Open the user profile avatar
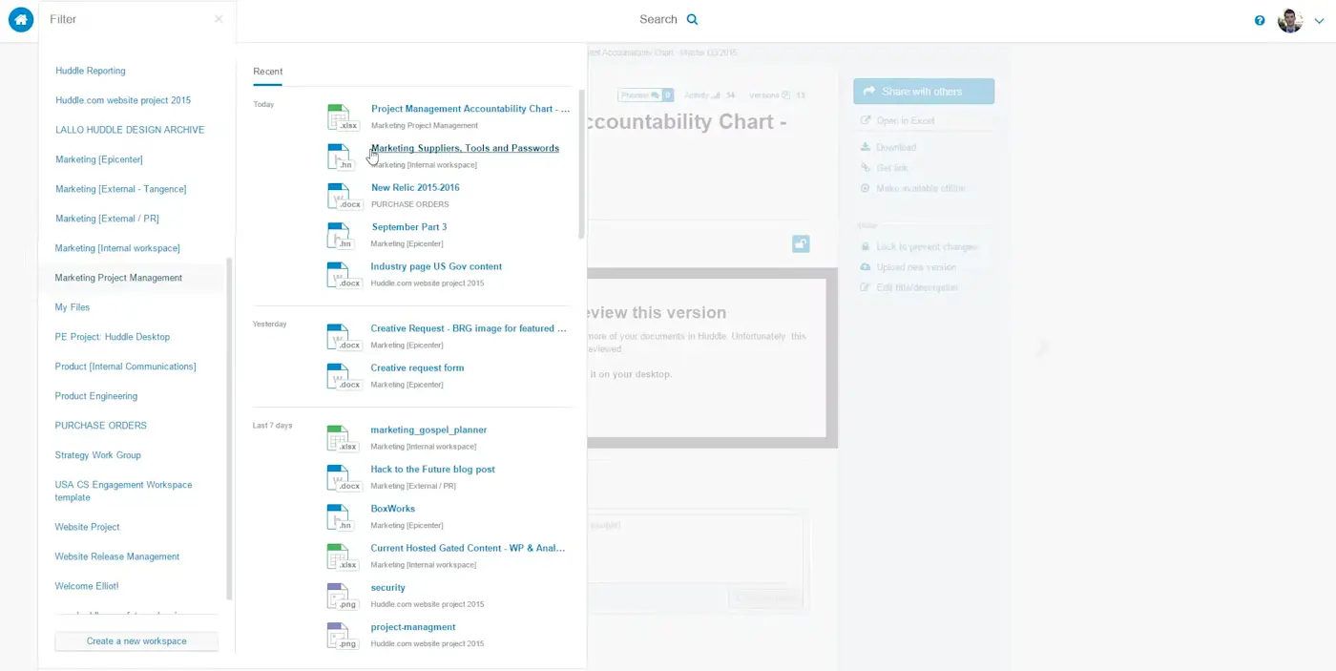 coord(1290,20)
